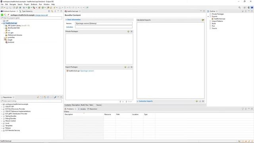254x143 pixels.
Task: Click the plug icon in Repositories toolbar
Action: click(x=55, y=97)
